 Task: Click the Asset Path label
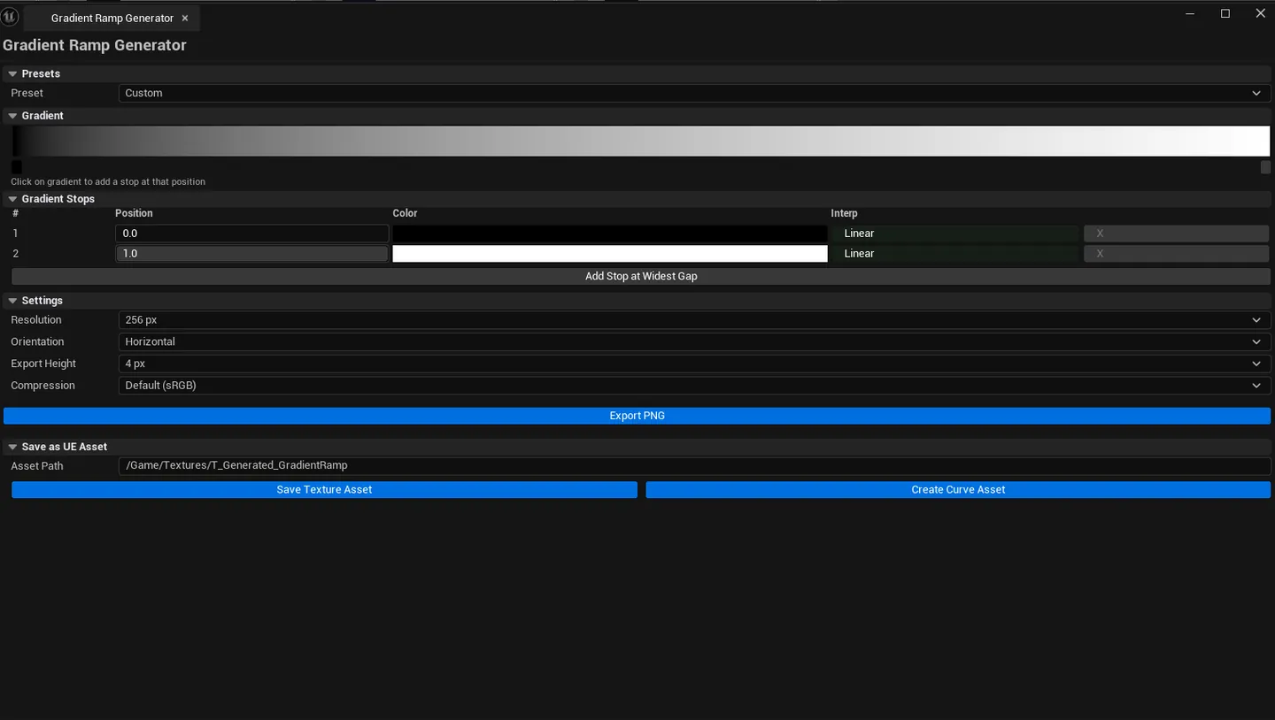coord(37,466)
